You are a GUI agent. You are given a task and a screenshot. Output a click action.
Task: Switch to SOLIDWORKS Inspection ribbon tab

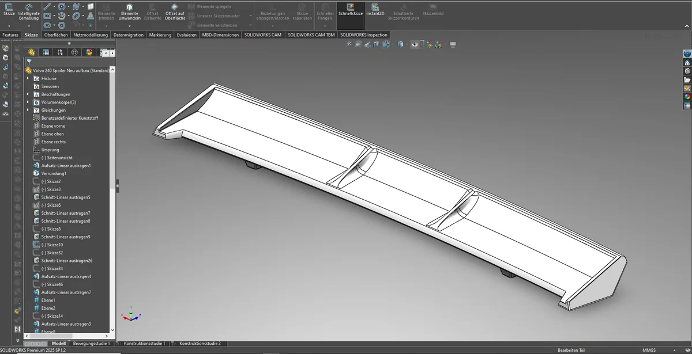(364, 35)
